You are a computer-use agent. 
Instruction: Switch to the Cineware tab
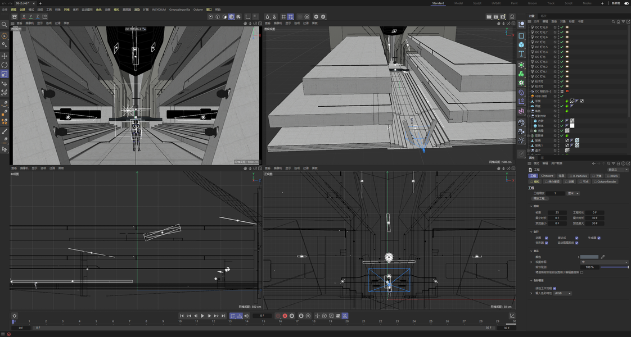pyautogui.click(x=547, y=176)
